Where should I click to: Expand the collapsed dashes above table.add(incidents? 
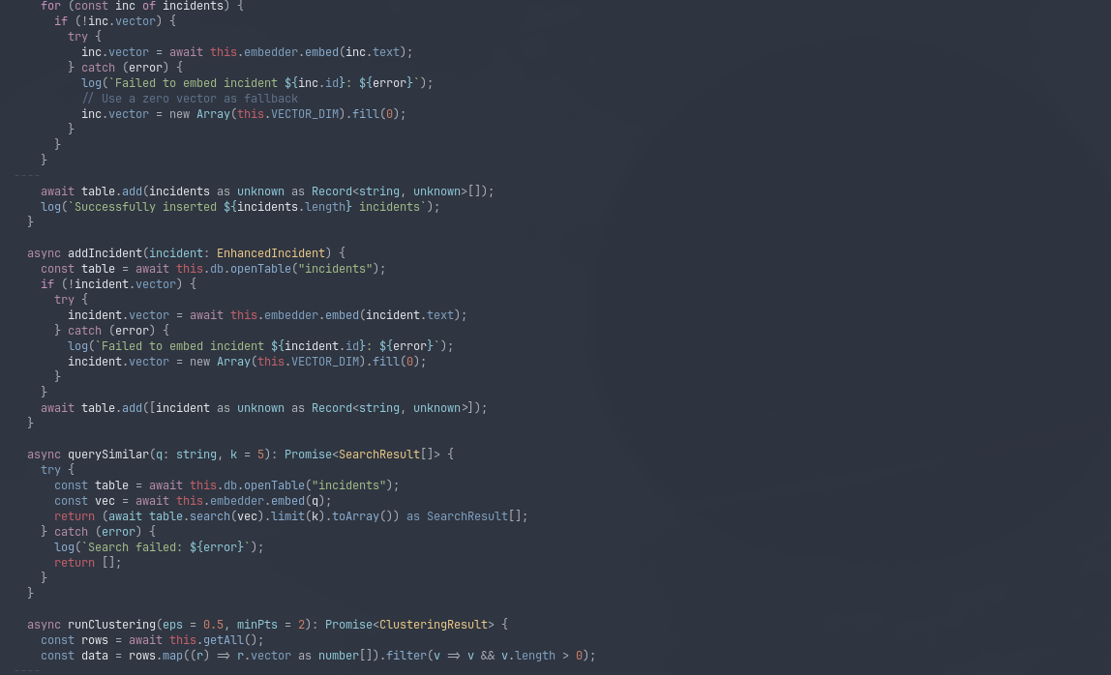point(27,175)
